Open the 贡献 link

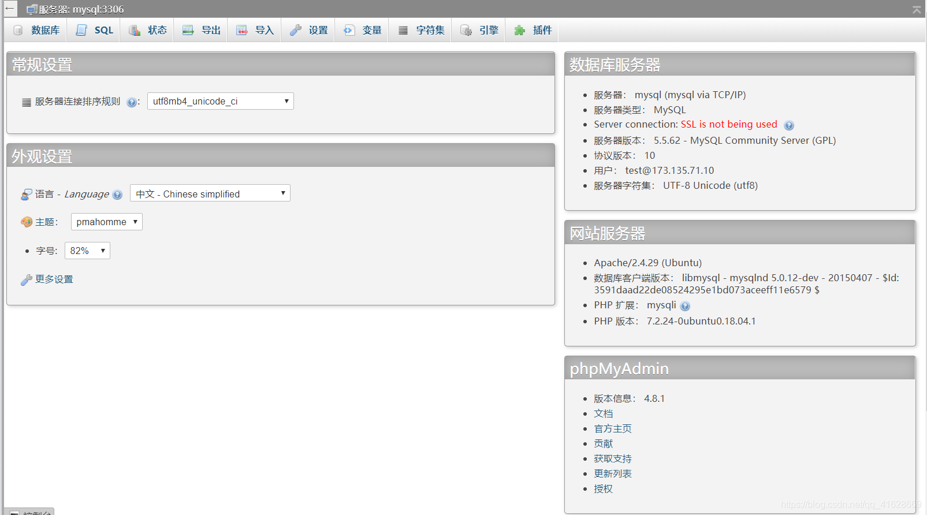603,443
